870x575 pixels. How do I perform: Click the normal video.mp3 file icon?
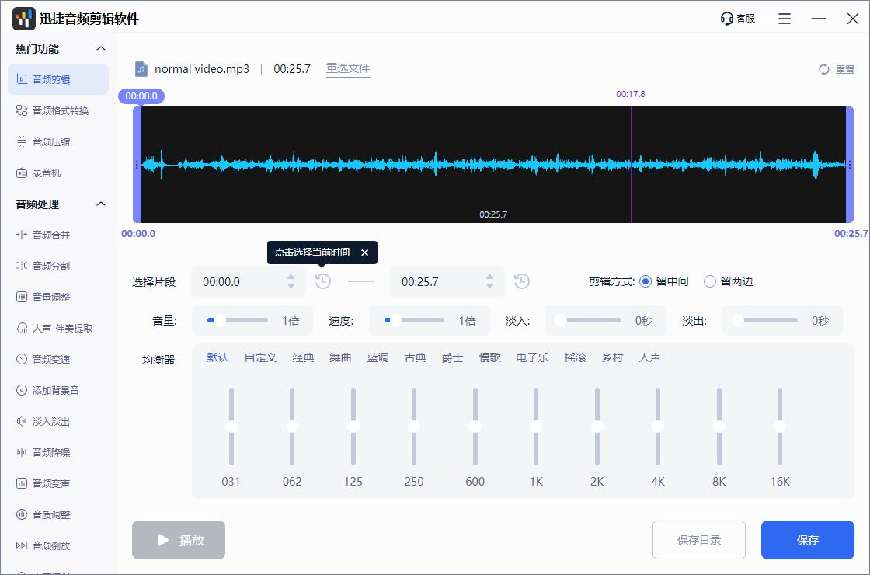click(141, 69)
